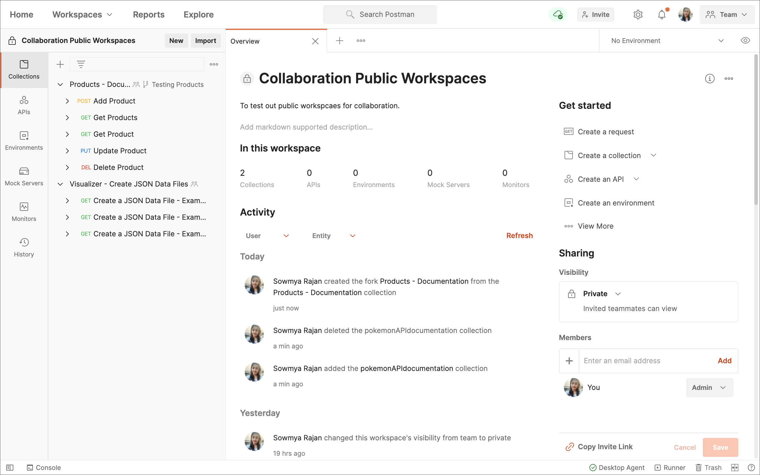Click View More in Get started
This screenshot has width=760, height=475.
tap(589, 226)
